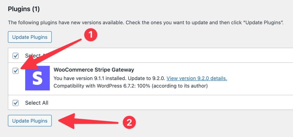Screen dimensions: 293x137
Task: Click the red number 1 annotation badge
Action: point(90,35)
